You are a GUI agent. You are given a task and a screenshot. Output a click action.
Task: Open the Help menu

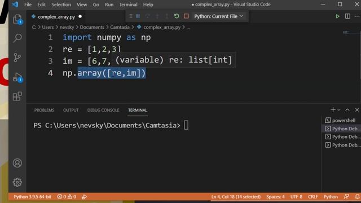[148, 5]
